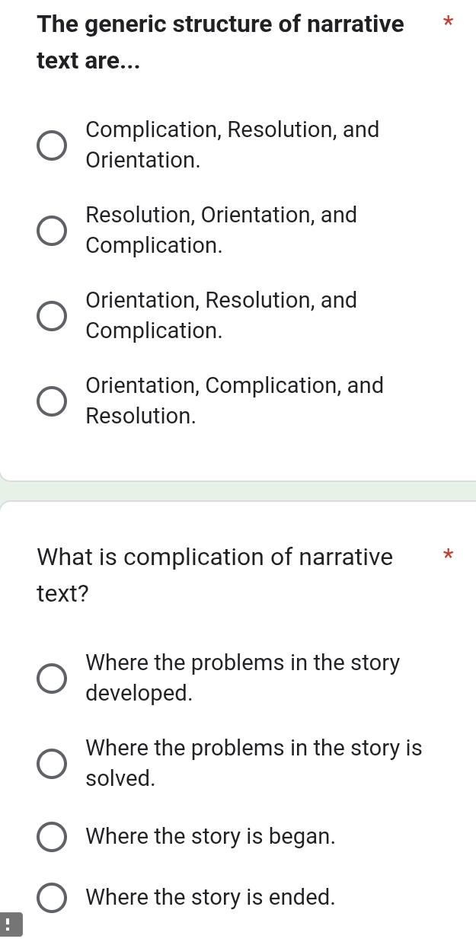Mark 'Orientation, Complication, and Resolution' radio button
Screen dimensions: 476x942
tap(52, 401)
